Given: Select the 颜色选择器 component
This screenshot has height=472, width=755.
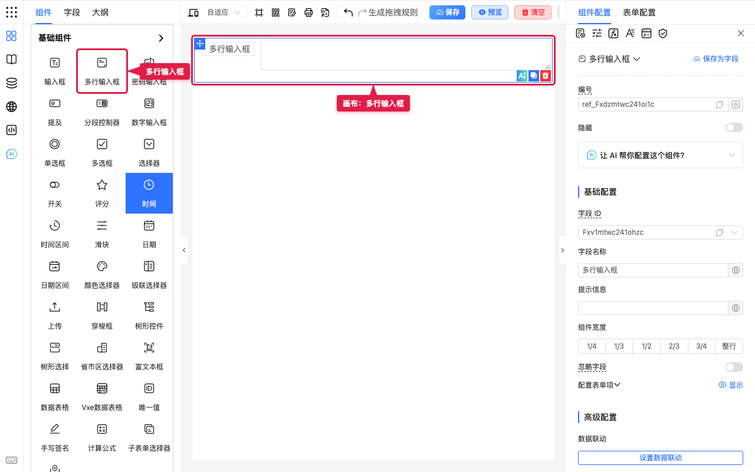Looking at the screenshot, I should click(x=102, y=274).
